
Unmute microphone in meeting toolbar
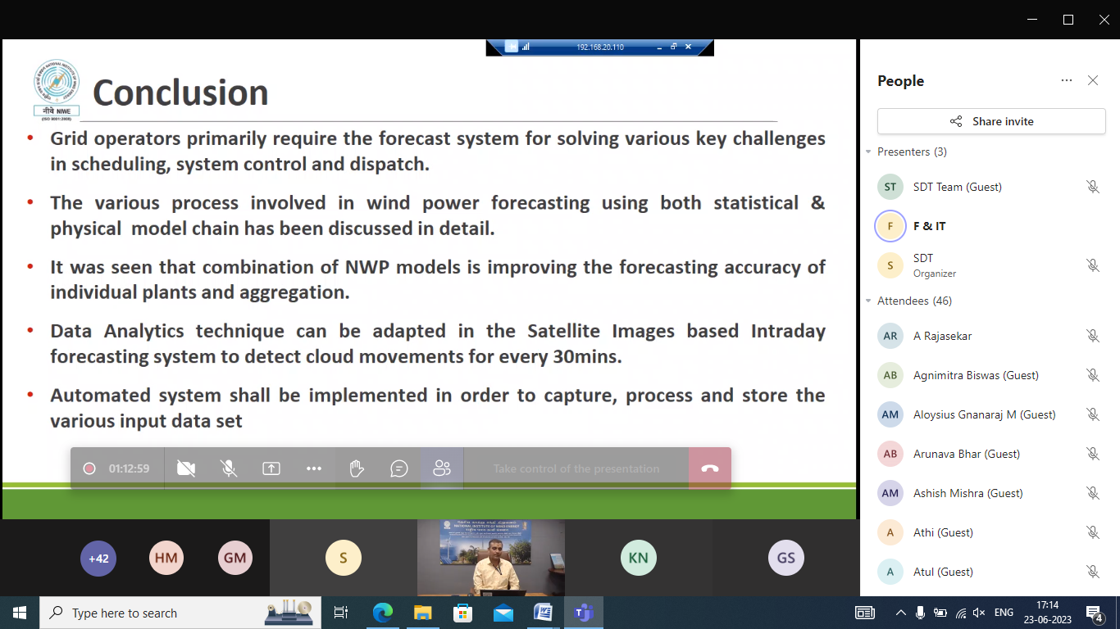[229, 468]
